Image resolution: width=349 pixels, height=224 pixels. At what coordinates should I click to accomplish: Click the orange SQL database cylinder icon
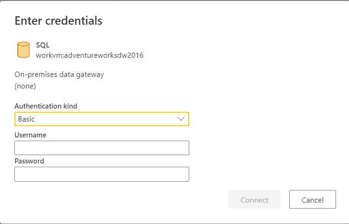[23, 50]
